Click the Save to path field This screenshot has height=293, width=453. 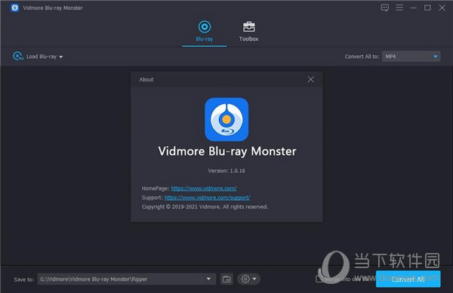[120, 279]
